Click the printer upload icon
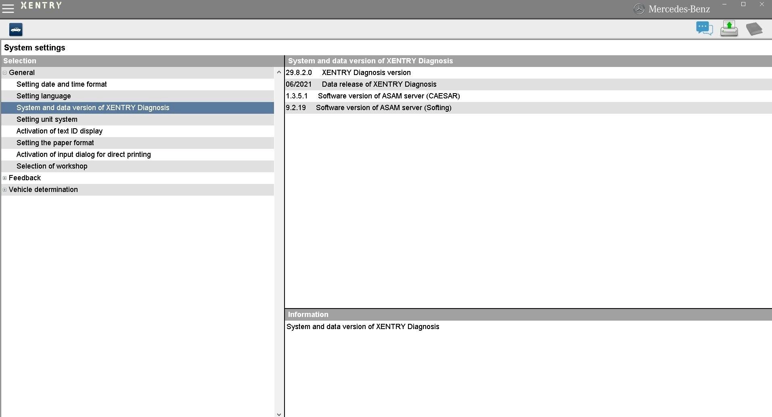 729,29
